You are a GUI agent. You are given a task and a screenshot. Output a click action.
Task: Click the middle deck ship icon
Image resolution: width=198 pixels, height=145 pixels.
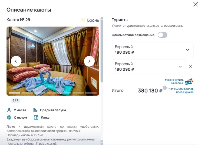coord(35,110)
